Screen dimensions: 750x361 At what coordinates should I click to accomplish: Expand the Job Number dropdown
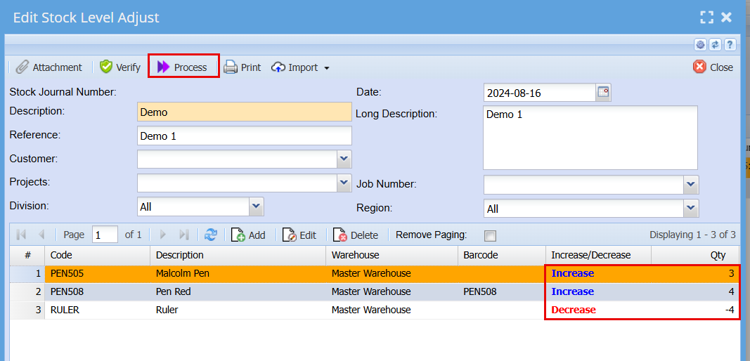coord(692,185)
